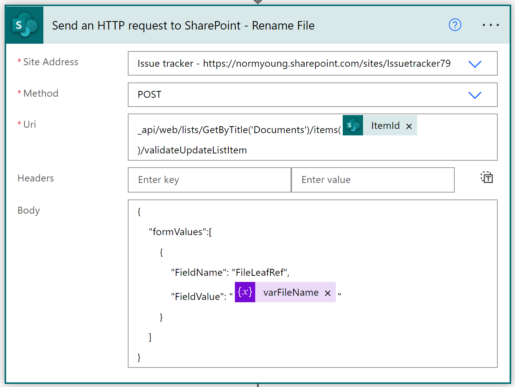Open the Method dropdown showing POST
Image resolution: width=515 pixels, height=387 pixels.
[x=475, y=95]
